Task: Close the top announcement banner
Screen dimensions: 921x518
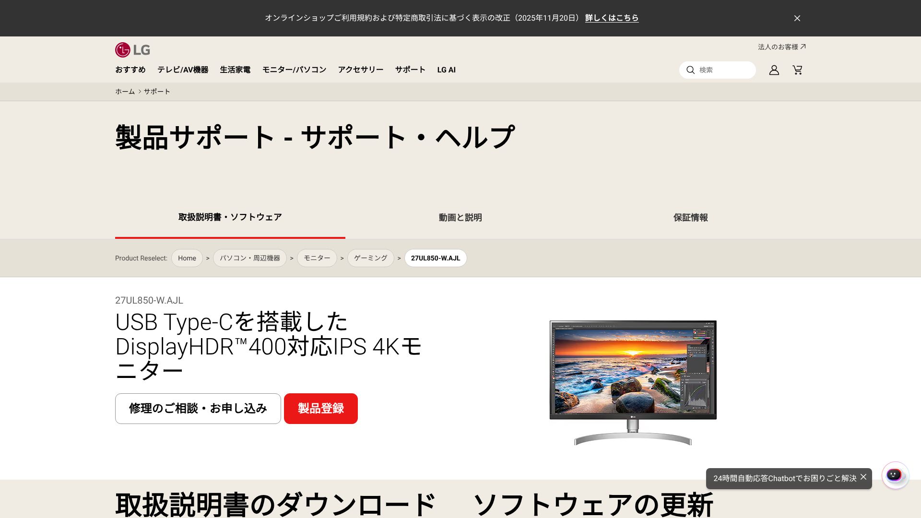Action: (797, 18)
